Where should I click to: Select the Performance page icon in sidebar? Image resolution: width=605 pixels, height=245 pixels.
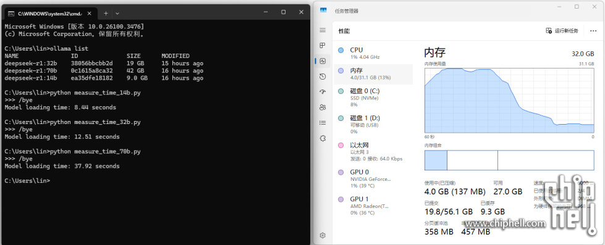click(323, 61)
